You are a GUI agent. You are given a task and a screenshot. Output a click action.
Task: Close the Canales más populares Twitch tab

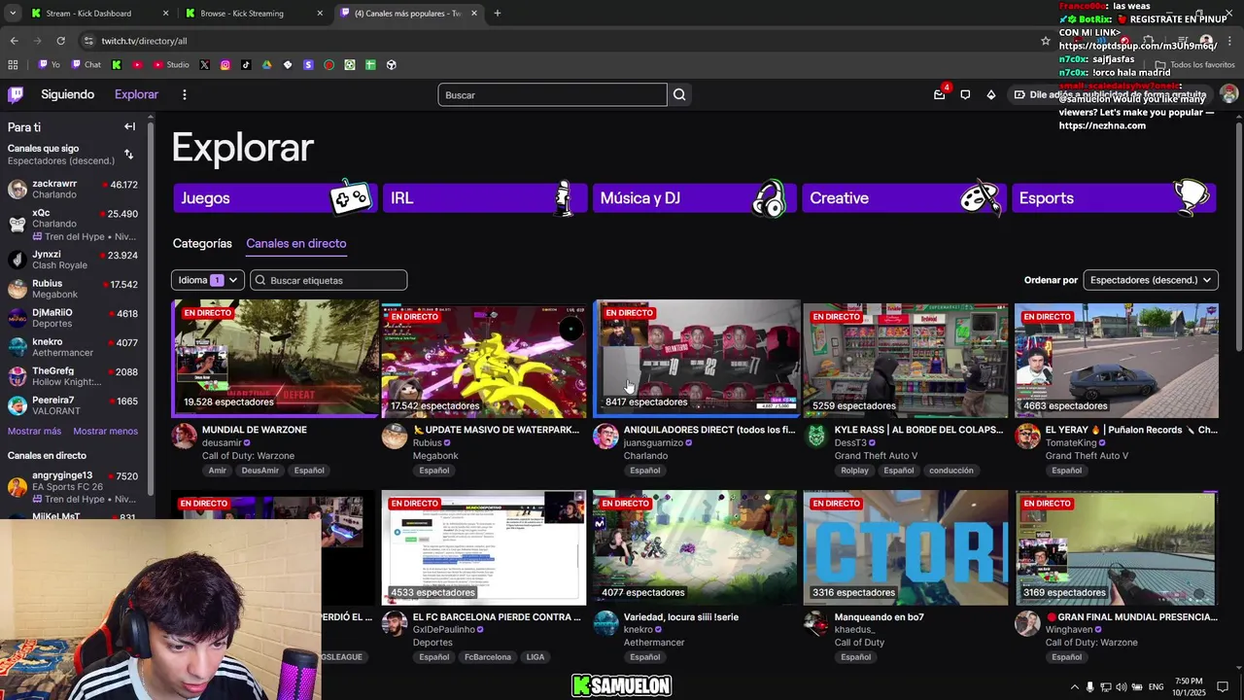pos(474,14)
